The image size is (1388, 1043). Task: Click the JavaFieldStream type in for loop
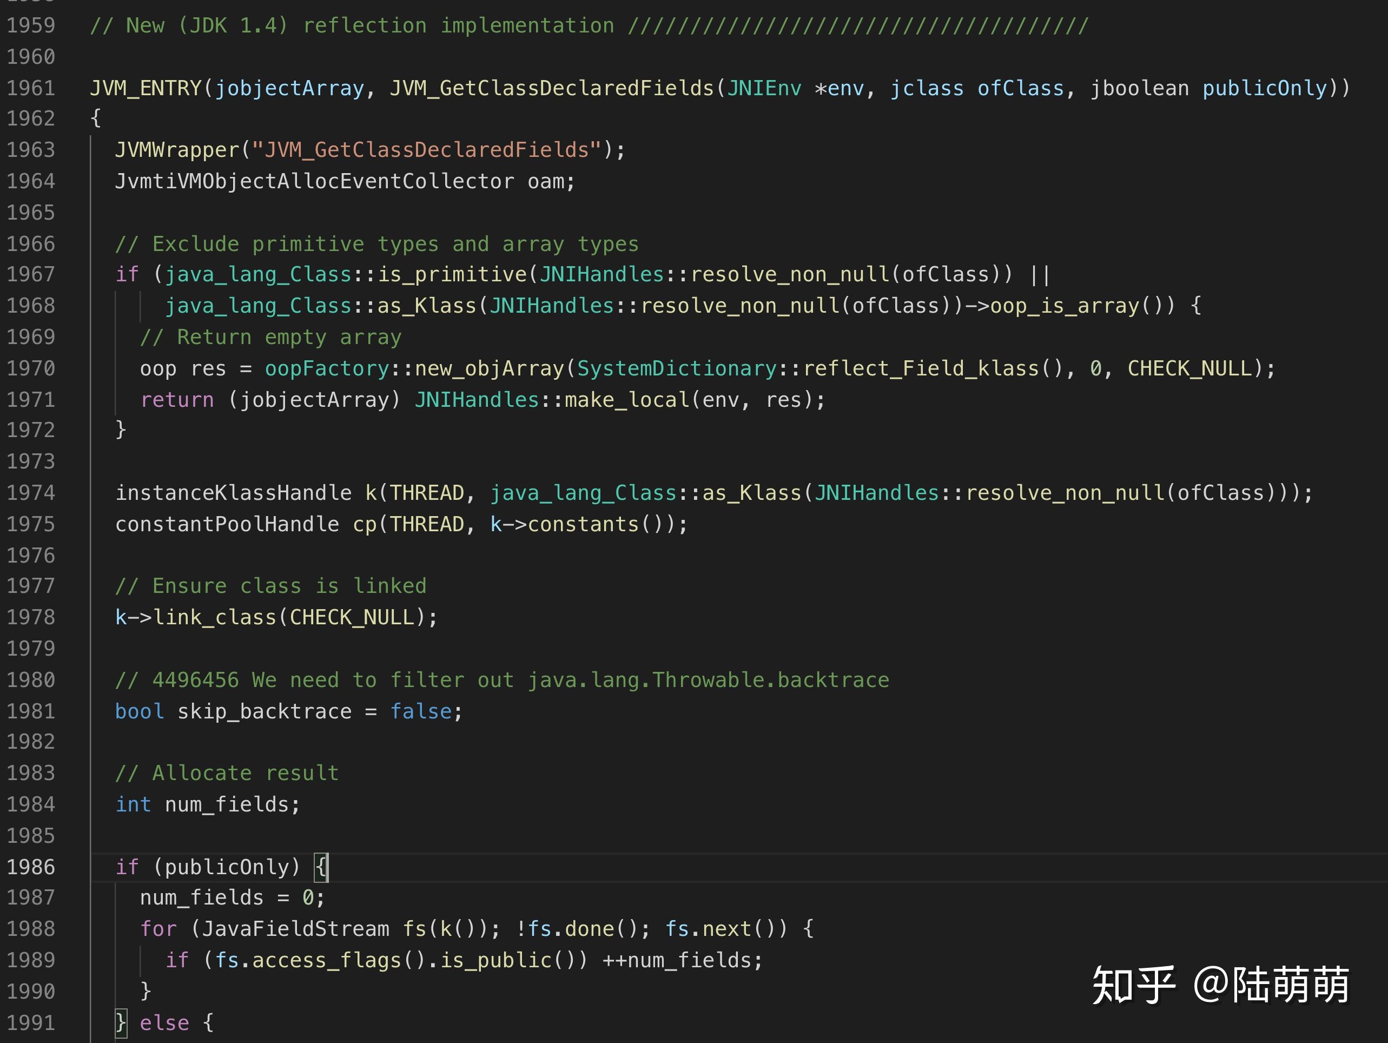click(295, 929)
